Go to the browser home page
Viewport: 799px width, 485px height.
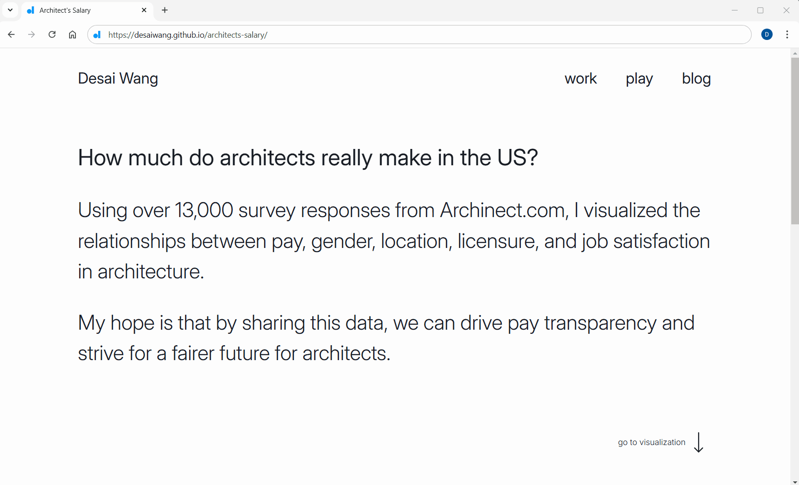[72, 35]
